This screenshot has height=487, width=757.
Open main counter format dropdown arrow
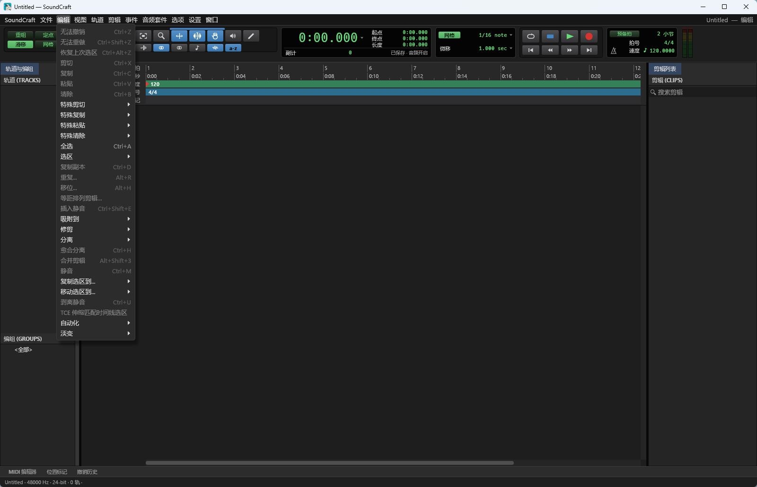click(362, 38)
